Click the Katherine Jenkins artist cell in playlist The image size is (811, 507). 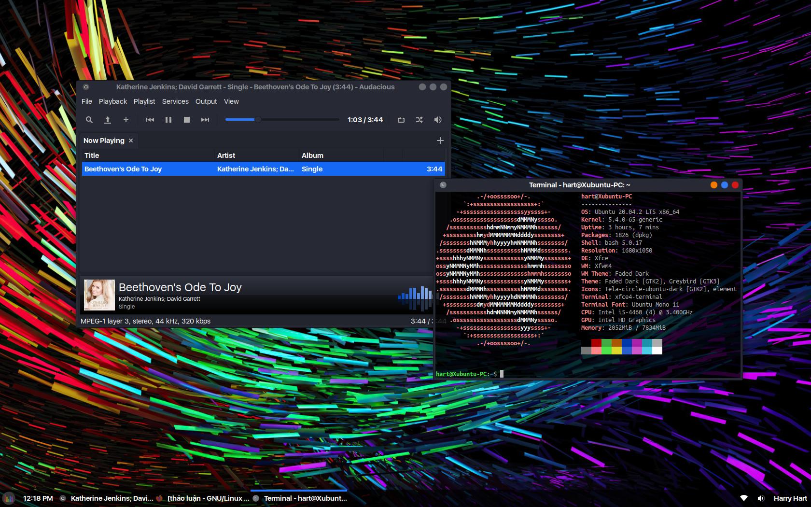pos(255,169)
